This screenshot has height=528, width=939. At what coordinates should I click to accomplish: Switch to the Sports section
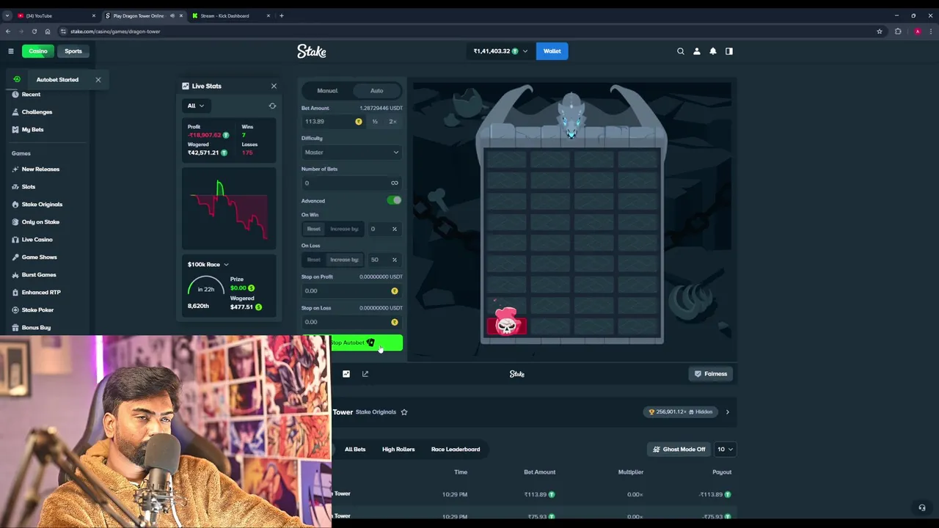[73, 51]
